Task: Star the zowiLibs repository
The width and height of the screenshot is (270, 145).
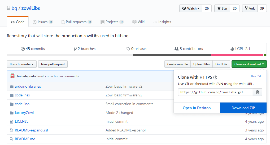Action: click(x=222, y=8)
